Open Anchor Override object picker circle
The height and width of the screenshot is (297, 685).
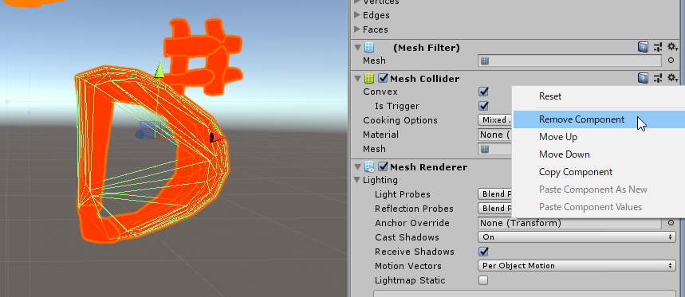671,223
